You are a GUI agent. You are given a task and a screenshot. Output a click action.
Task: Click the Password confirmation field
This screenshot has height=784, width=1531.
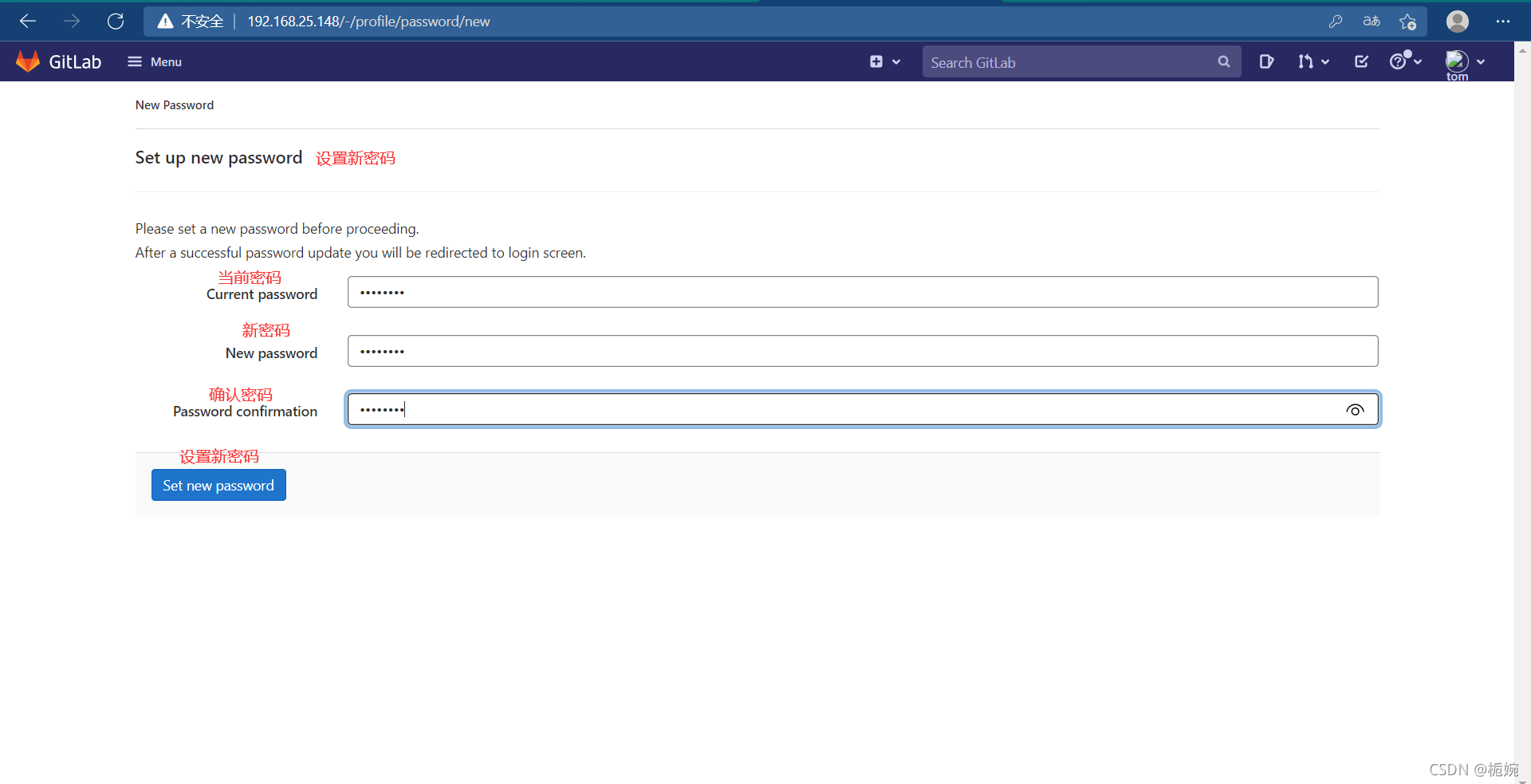[x=863, y=409]
